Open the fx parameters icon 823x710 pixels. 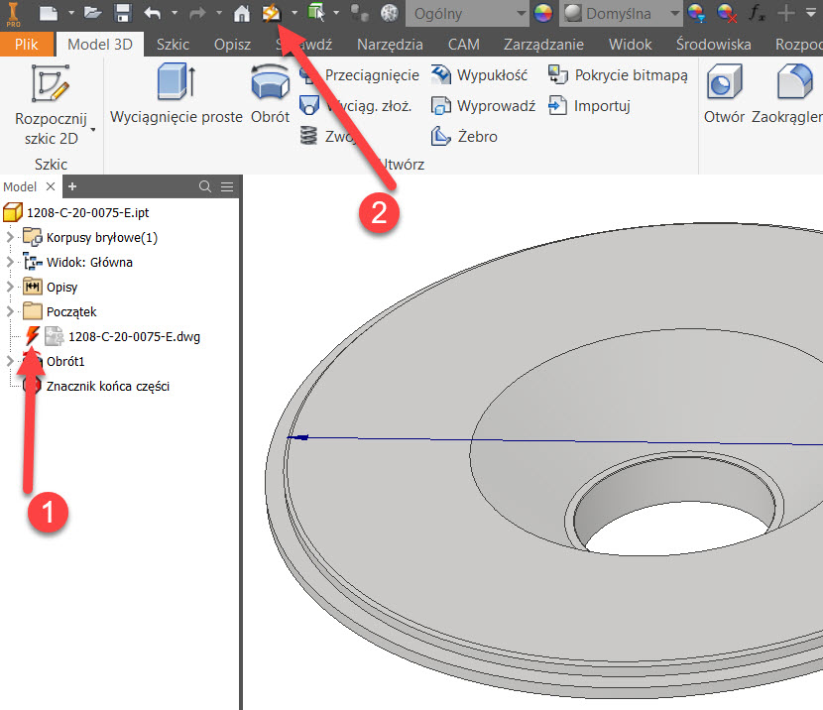click(757, 14)
